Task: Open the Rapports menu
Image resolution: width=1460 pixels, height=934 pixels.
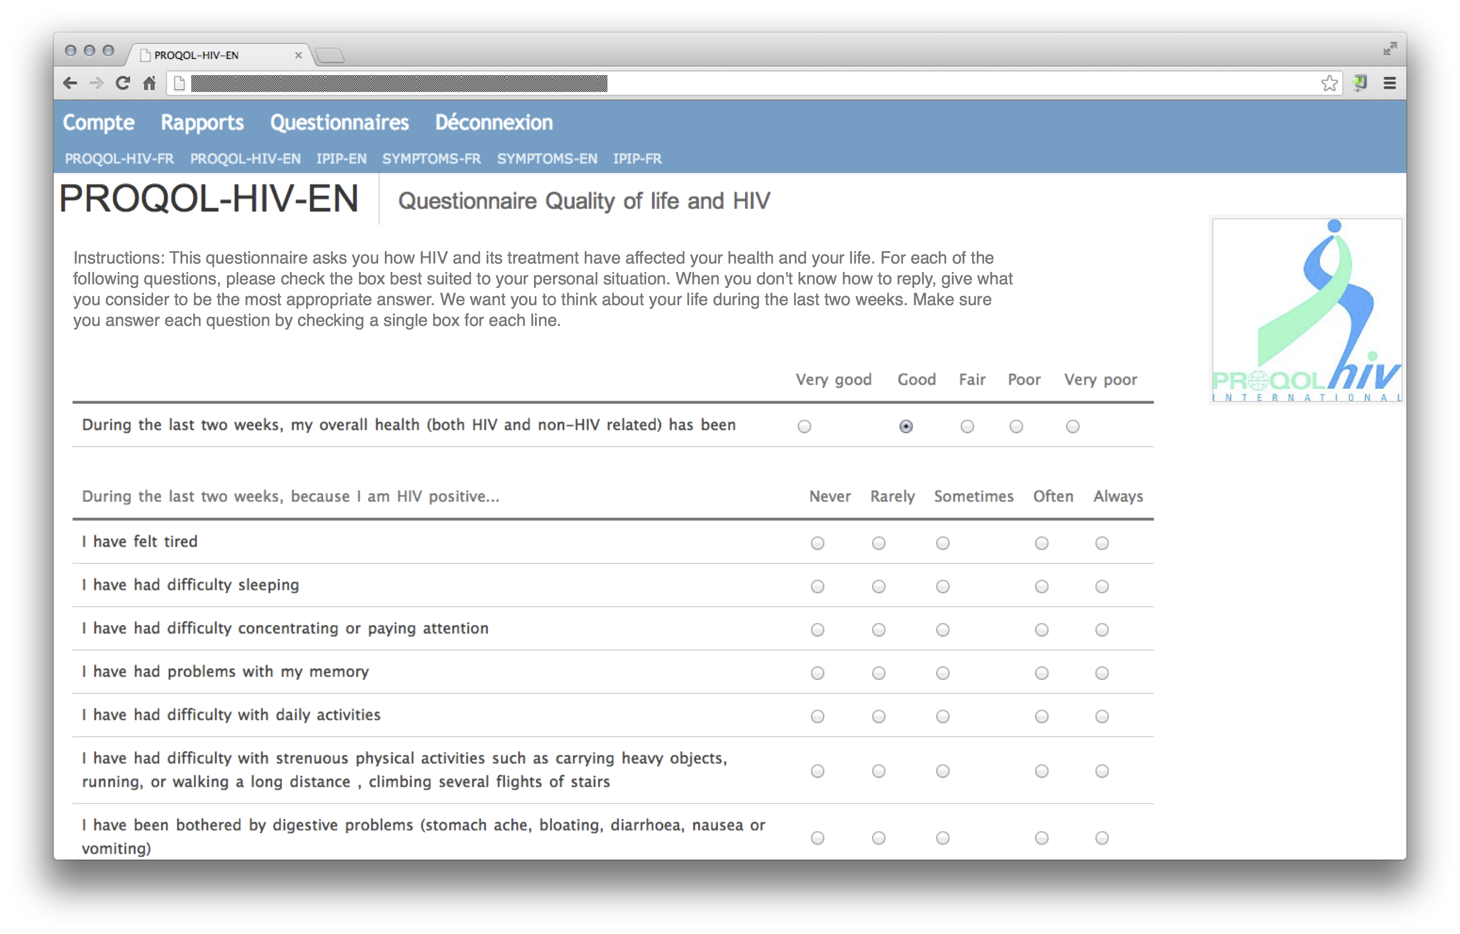Action: click(x=202, y=123)
